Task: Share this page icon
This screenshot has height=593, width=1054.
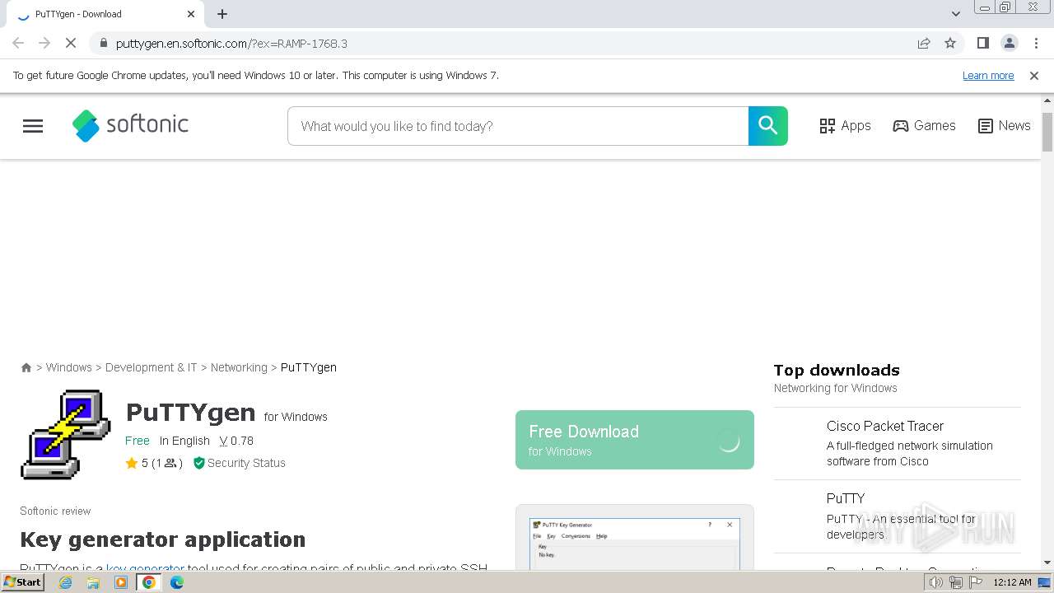Action: point(924,43)
